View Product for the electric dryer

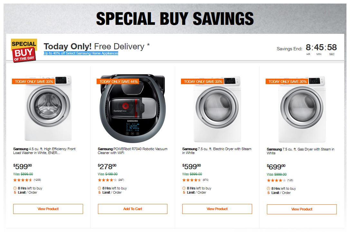click(x=217, y=209)
